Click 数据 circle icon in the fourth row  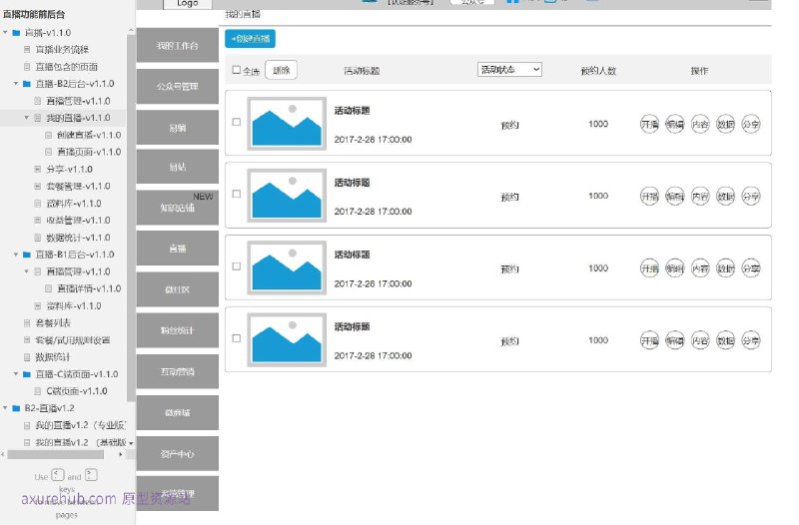point(726,340)
